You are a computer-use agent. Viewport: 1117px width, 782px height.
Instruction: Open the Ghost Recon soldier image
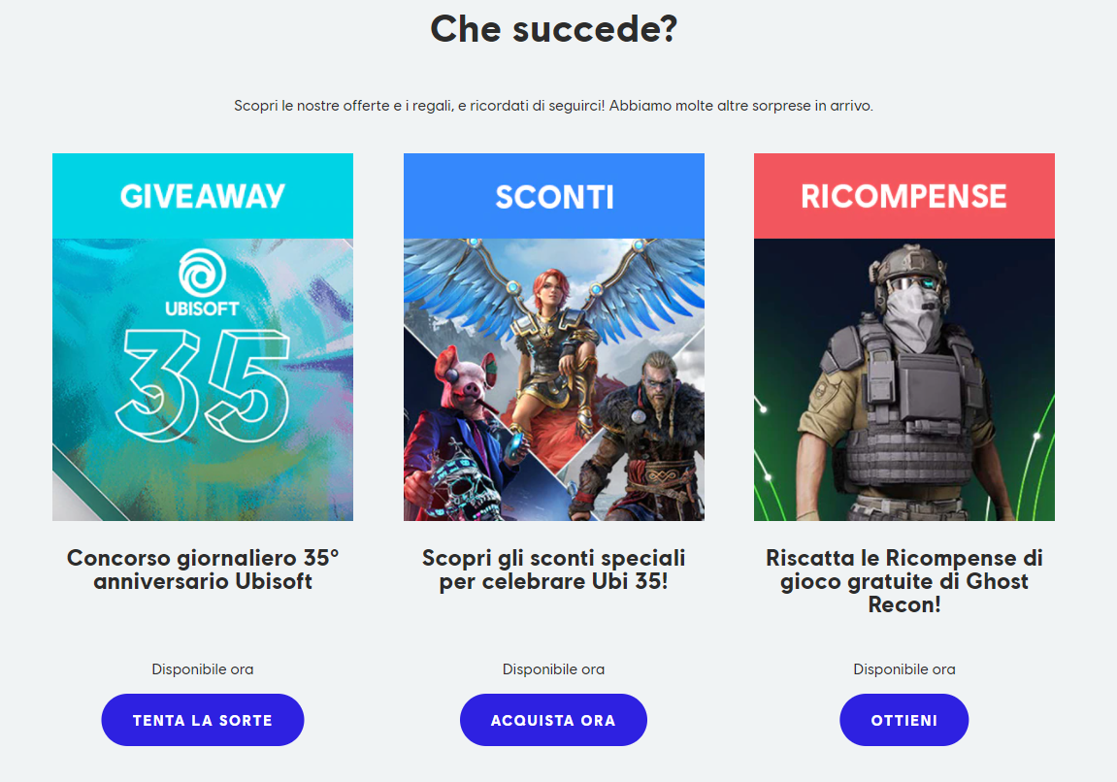[x=904, y=379]
